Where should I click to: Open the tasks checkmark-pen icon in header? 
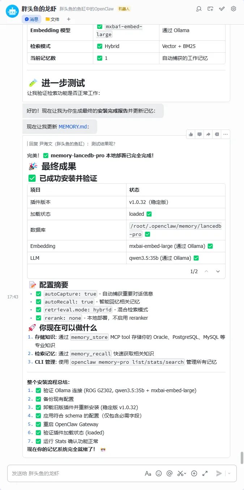coord(222,9)
